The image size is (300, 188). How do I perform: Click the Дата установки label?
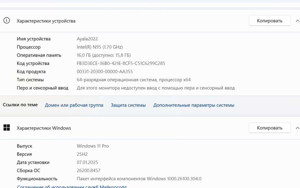tap(33, 163)
